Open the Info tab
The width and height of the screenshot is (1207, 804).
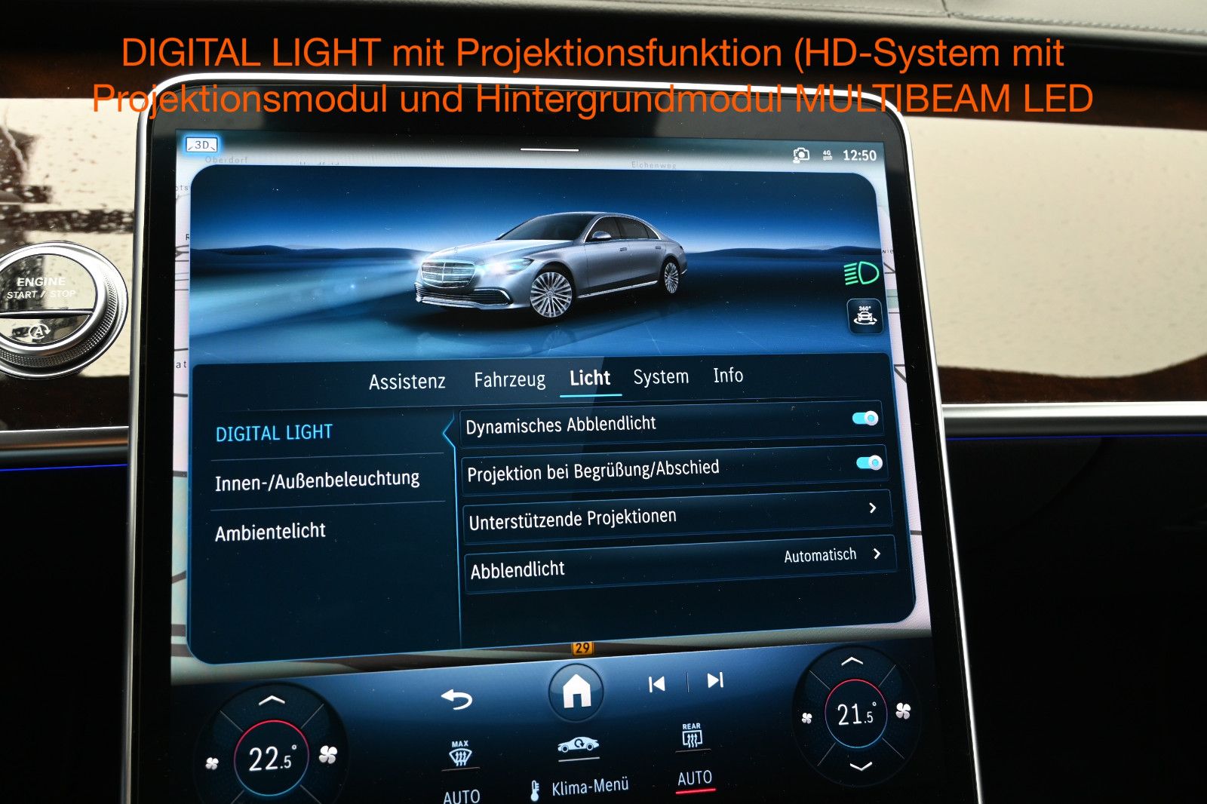click(728, 375)
